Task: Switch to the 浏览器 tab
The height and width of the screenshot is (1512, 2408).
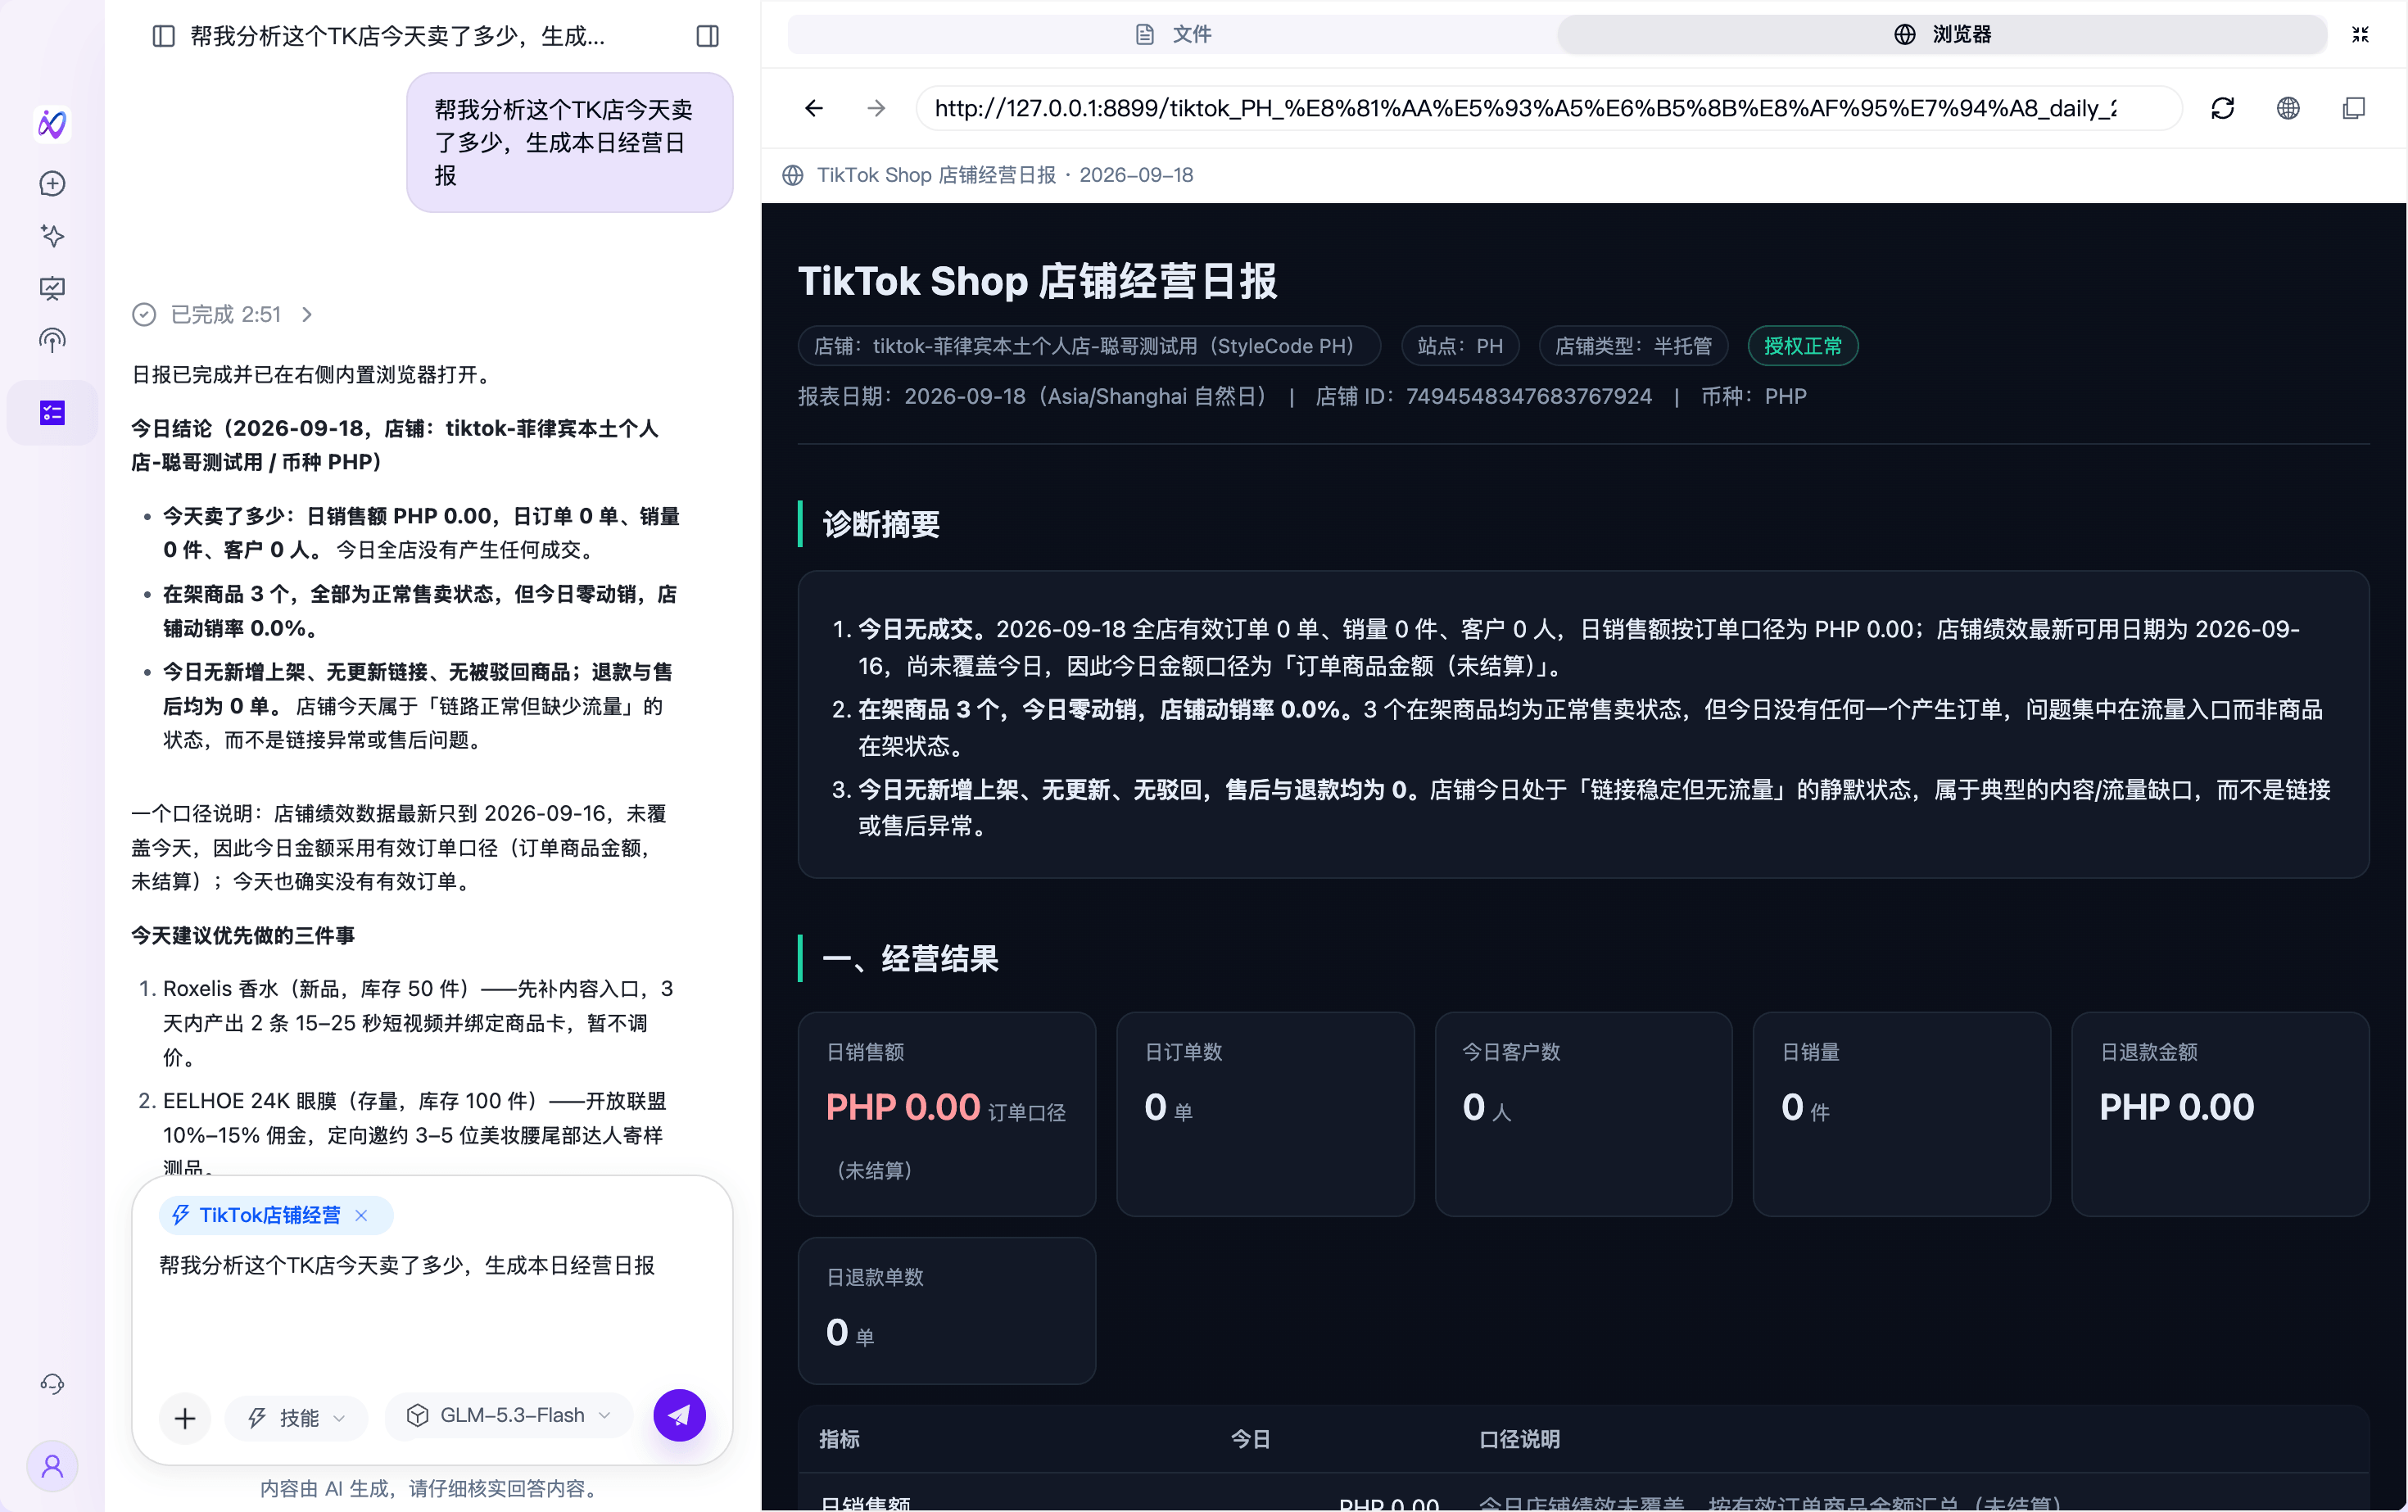Action: coord(1942,35)
